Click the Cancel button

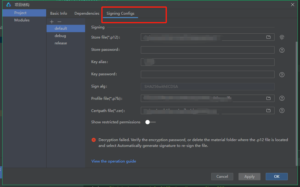point(222,177)
